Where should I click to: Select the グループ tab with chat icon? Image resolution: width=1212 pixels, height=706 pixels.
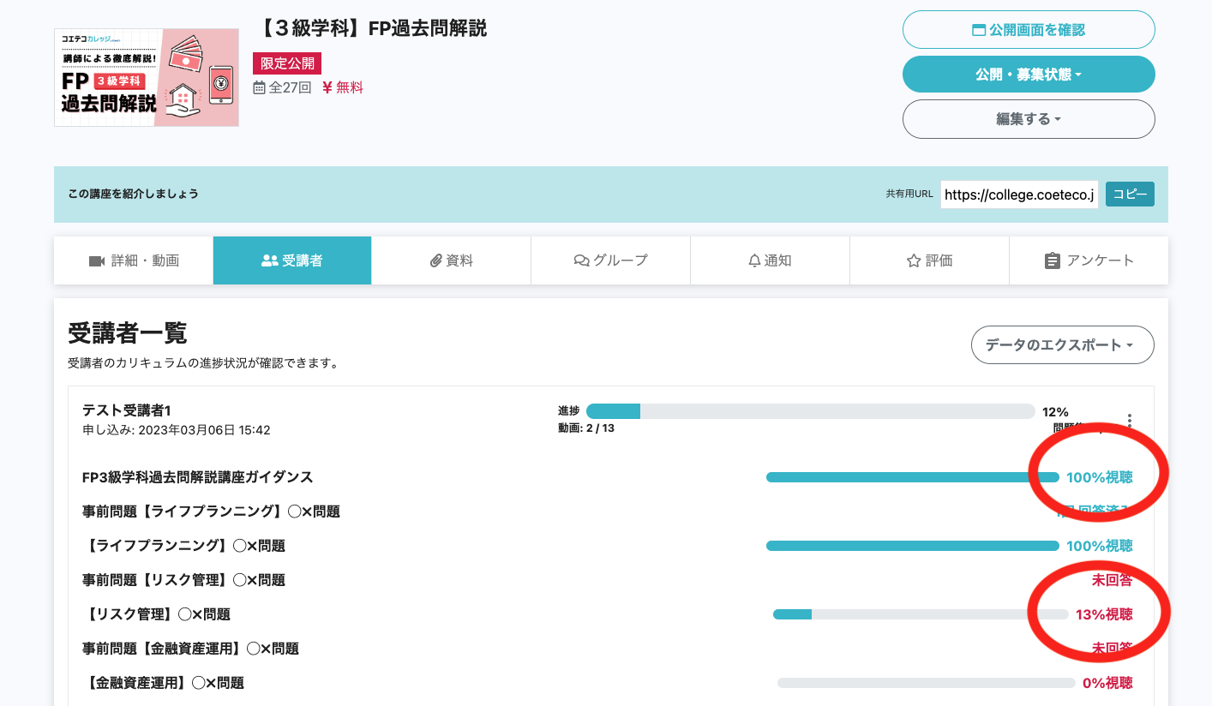point(610,260)
